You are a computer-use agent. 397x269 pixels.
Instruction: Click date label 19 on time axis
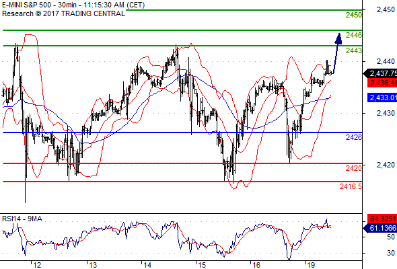311,265
